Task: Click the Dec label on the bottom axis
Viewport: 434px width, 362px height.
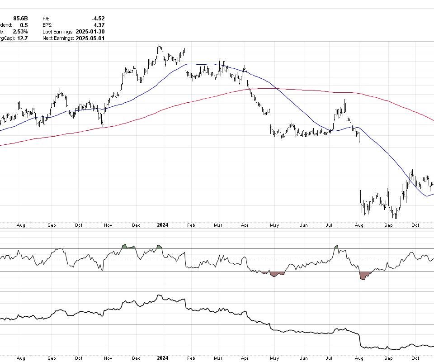Action: coord(136,358)
